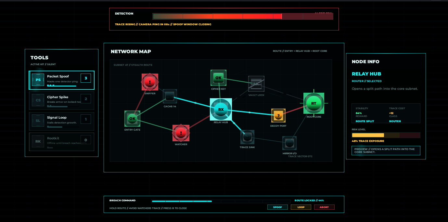This screenshot has height=222, width=448.
Task: Click 'TRACE VECTOR 072' label
Action: pyautogui.click(x=300, y=157)
